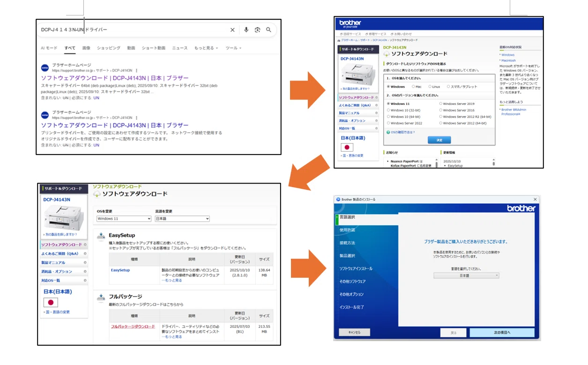
Task: Open three-dot menu of the プリンタードライバー result
Action: click(136, 118)
